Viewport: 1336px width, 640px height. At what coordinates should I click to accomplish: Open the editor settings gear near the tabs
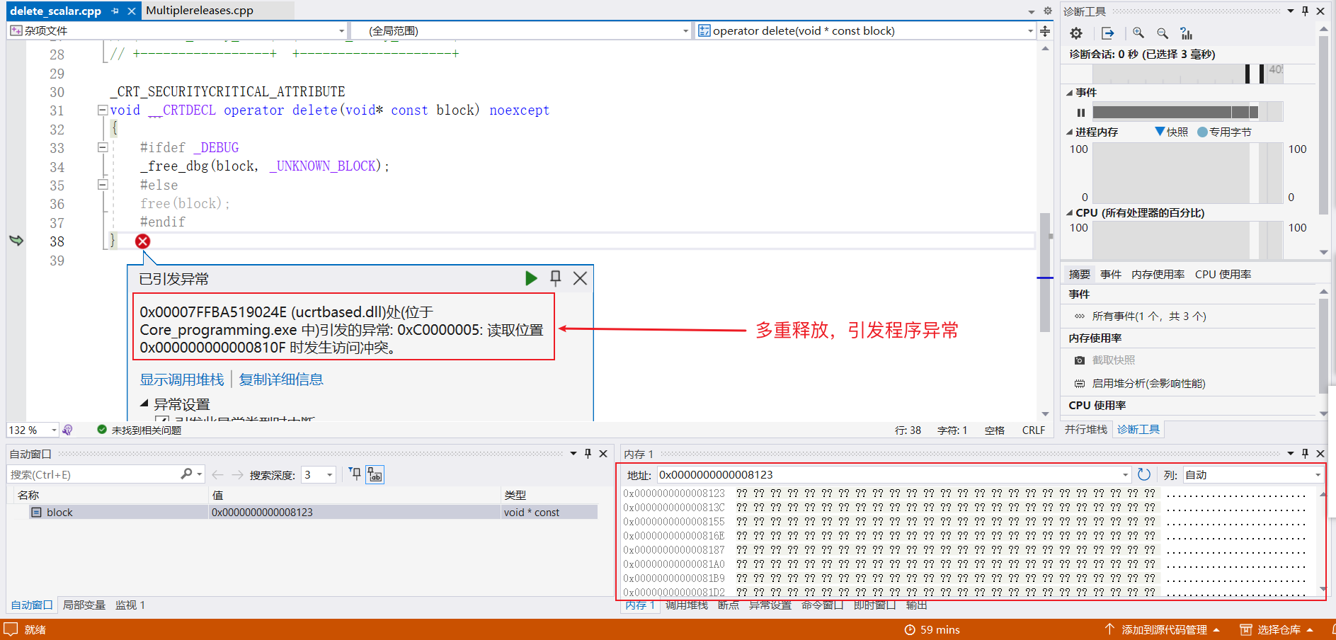(1048, 11)
